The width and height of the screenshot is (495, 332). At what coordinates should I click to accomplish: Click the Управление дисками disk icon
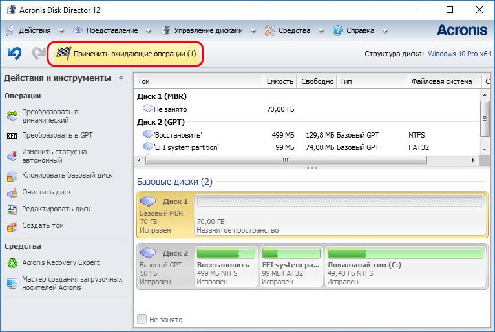(166, 30)
